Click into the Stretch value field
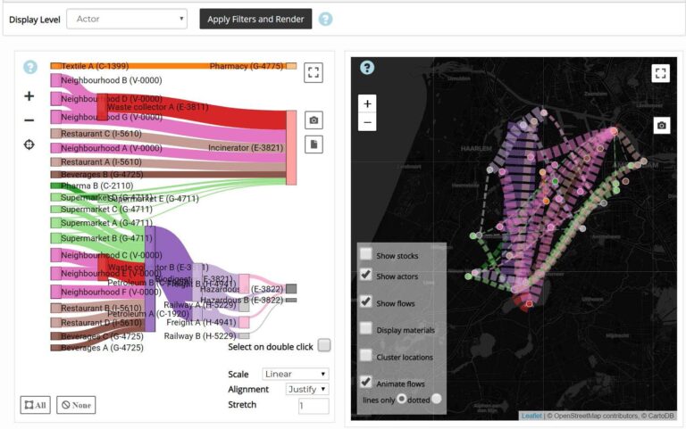686x429 pixels. click(314, 406)
